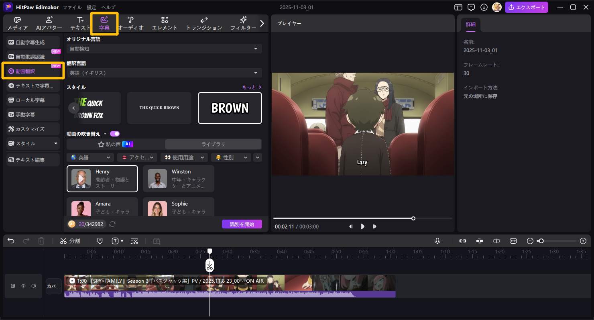The height and width of the screenshot is (320, 594).
Task: Disable the 動画の吹き替え toggle
Action: pos(115,134)
